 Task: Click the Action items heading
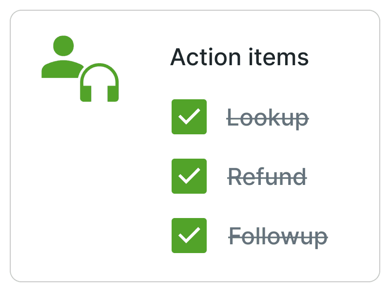pyautogui.click(x=239, y=57)
